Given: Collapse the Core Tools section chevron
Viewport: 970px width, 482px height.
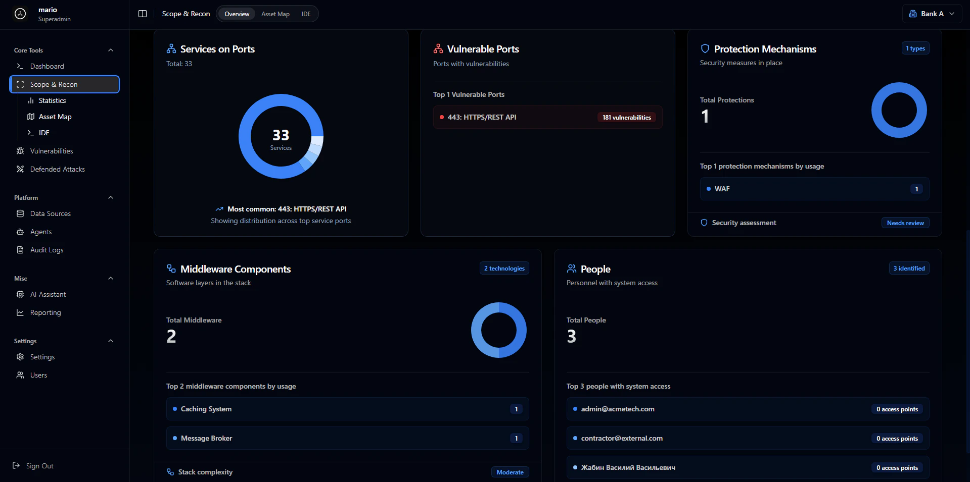Looking at the screenshot, I should (111, 50).
